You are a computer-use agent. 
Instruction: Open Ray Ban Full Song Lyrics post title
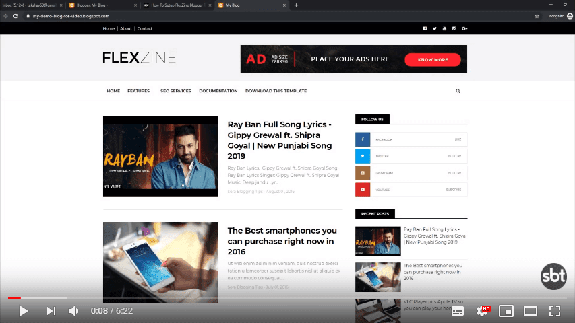coord(280,140)
